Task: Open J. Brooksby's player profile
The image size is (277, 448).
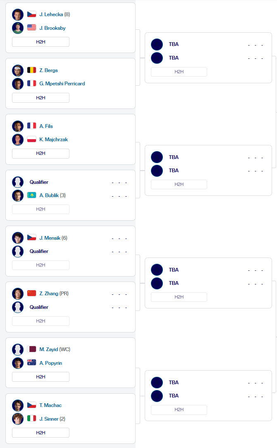Action: tap(52, 28)
